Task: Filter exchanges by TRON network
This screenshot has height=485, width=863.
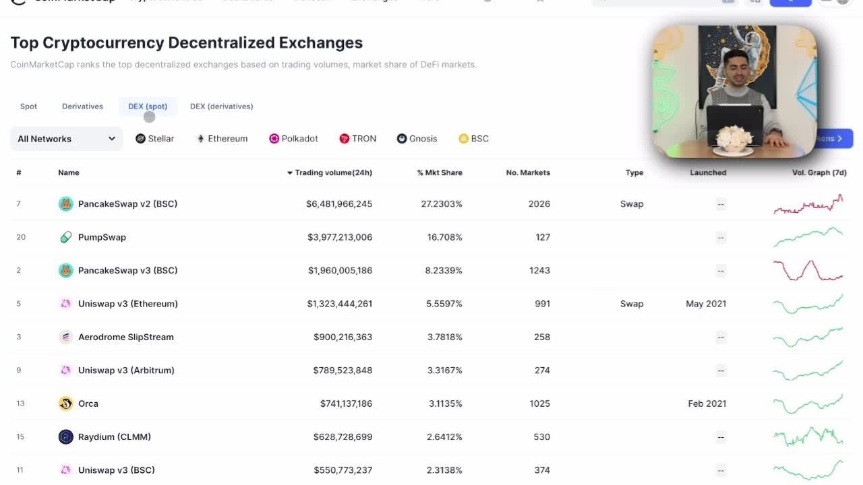Action: pyautogui.click(x=358, y=139)
